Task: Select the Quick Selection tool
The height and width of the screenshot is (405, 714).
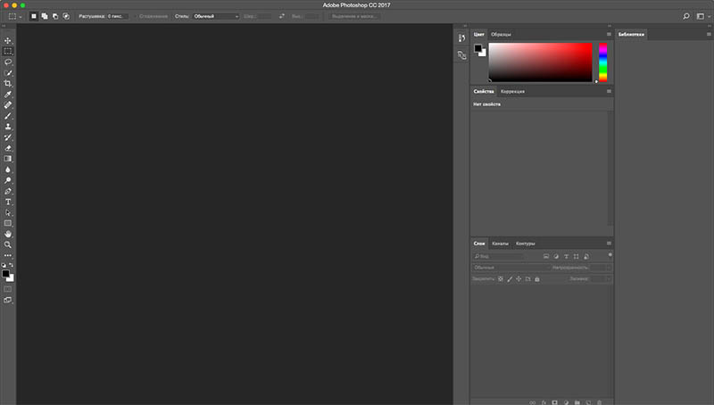Action: 8,73
